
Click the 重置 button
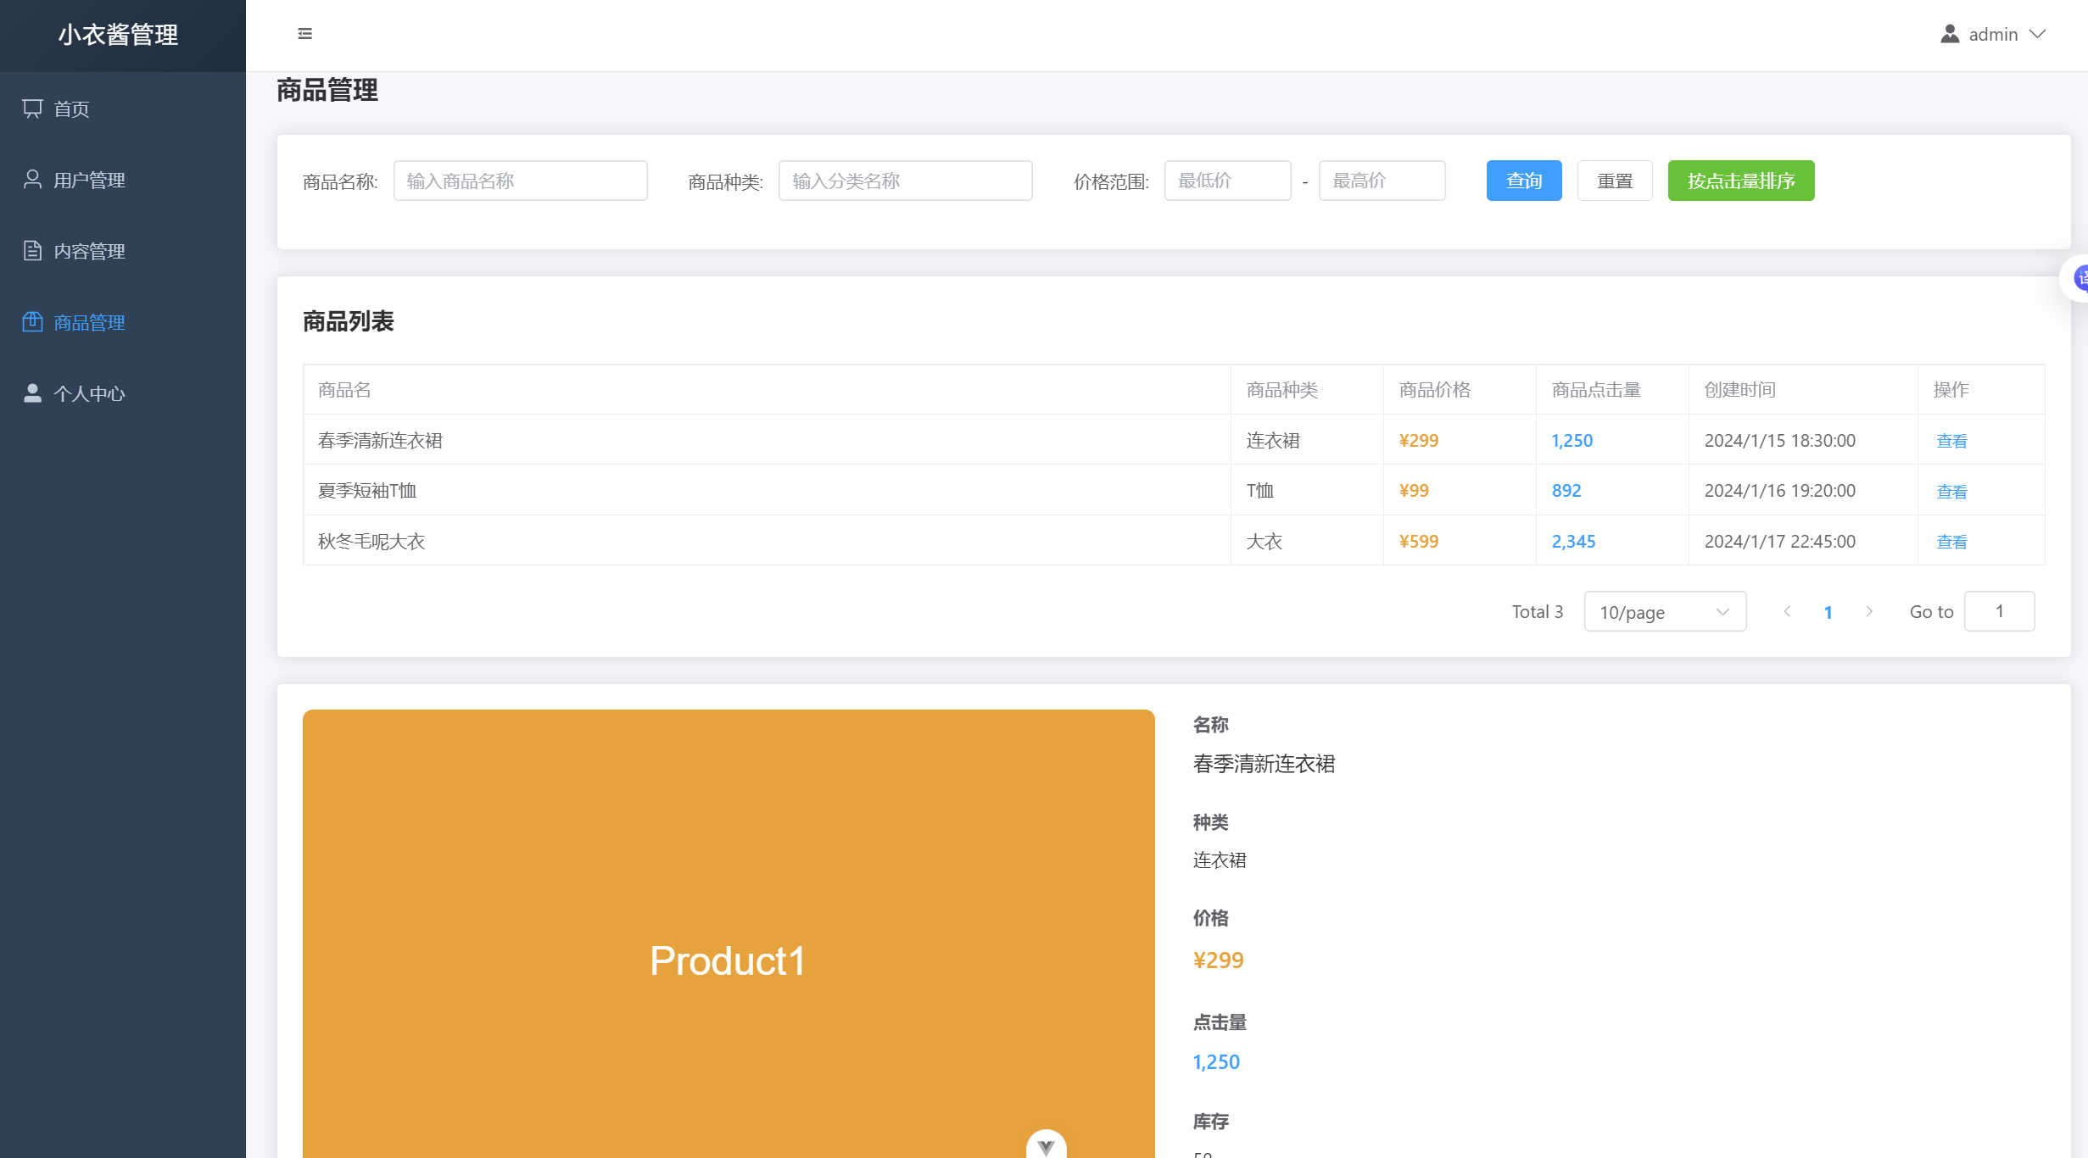[x=1614, y=181]
